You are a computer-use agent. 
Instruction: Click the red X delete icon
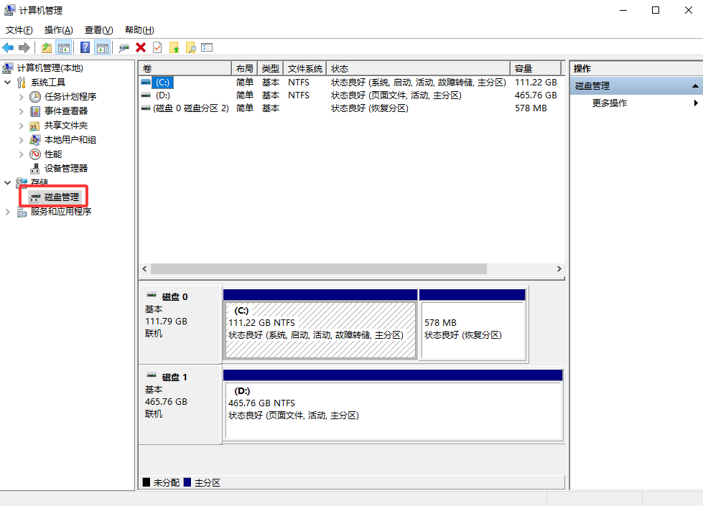[141, 47]
